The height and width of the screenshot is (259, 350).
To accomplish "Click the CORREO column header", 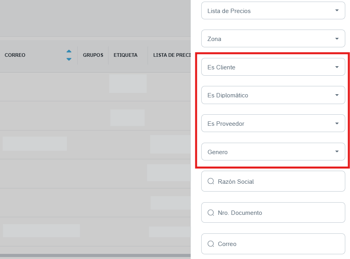I will click(15, 55).
